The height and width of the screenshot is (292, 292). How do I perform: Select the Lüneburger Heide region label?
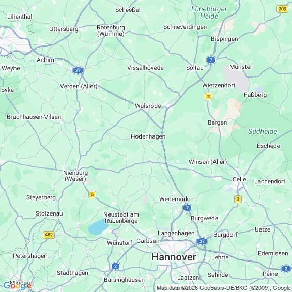(x=209, y=12)
